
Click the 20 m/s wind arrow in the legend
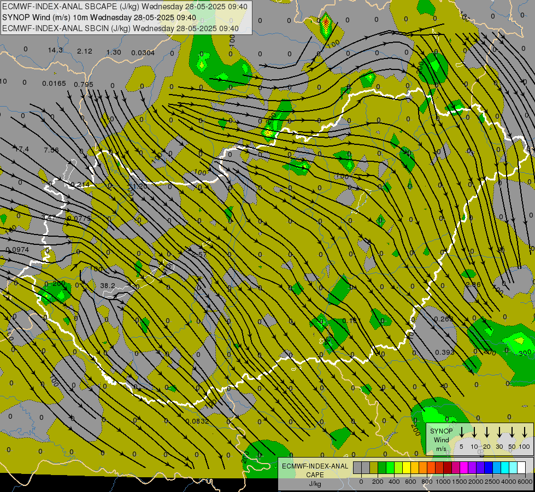point(487,432)
